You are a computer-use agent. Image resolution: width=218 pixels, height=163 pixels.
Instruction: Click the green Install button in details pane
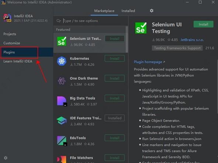tap(203, 24)
